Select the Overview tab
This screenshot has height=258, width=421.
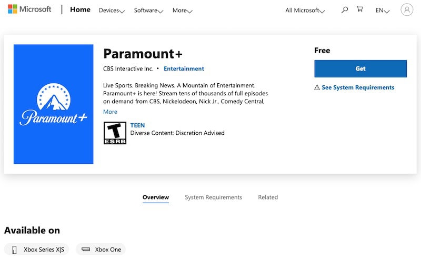(x=156, y=197)
